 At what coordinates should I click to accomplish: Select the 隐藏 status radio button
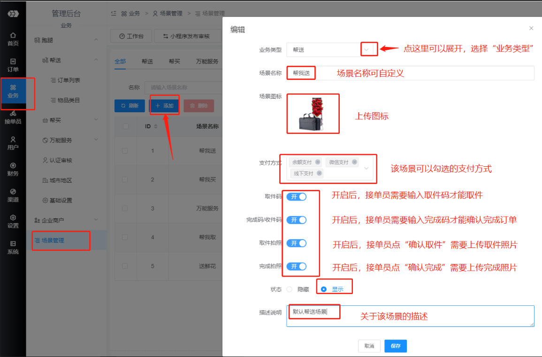pos(290,289)
